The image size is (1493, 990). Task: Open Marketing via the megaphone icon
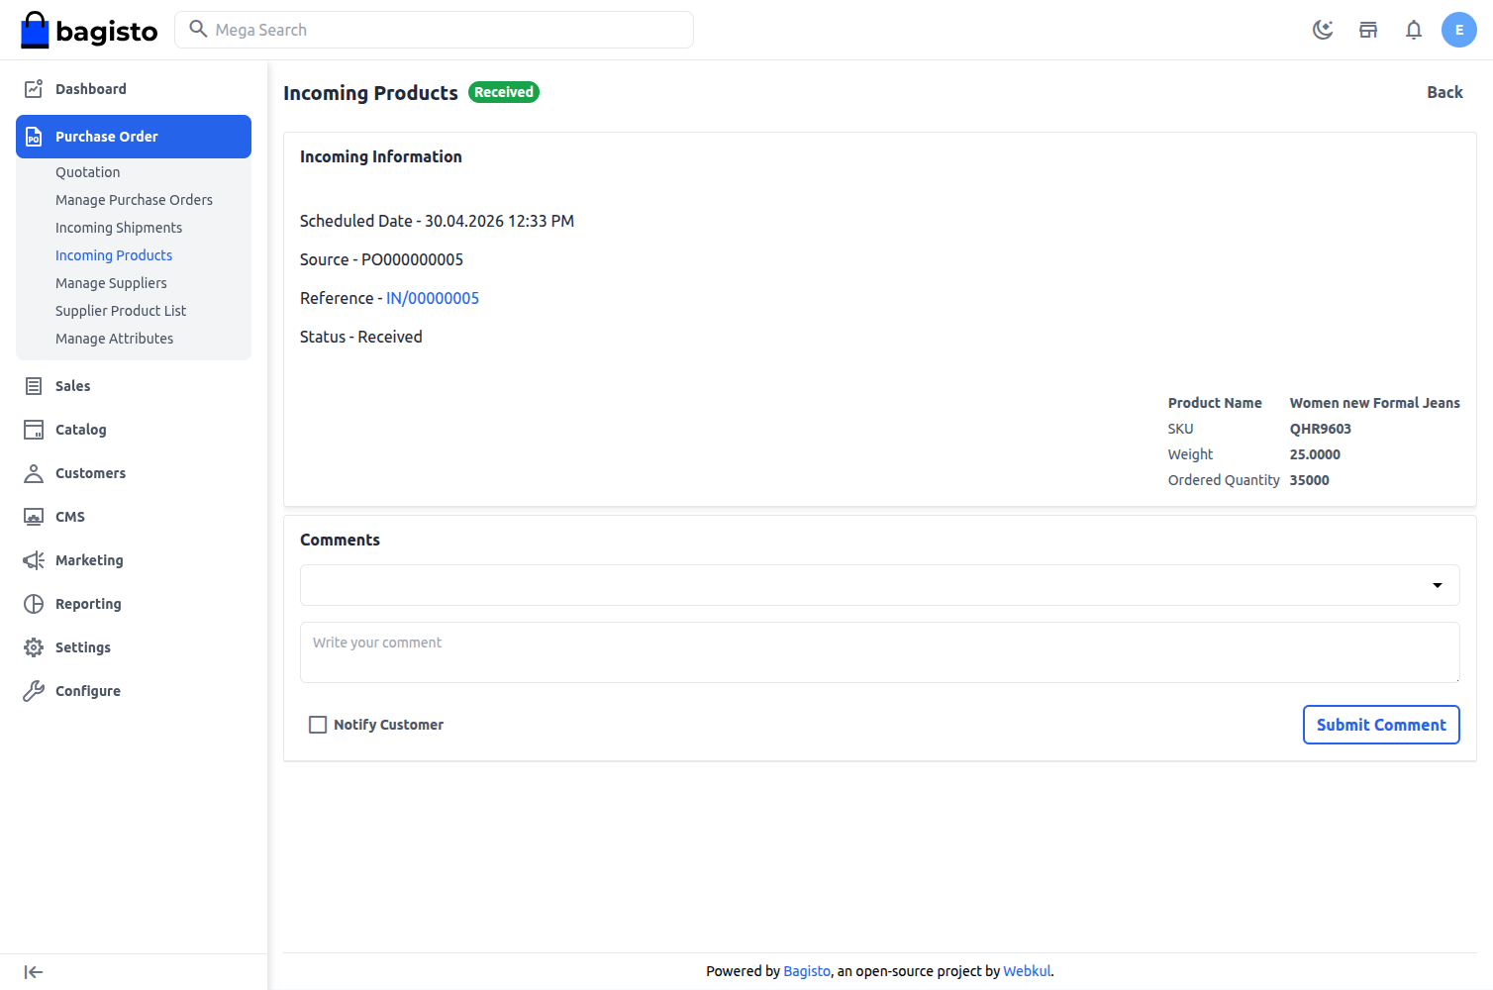click(x=33, y=559)
